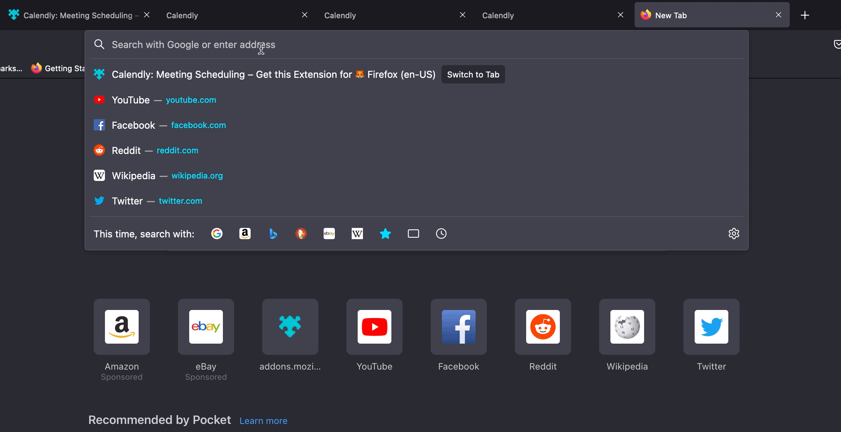Open the Facebook shortcut tile
The image size is (841, 432).
[458, 327]
